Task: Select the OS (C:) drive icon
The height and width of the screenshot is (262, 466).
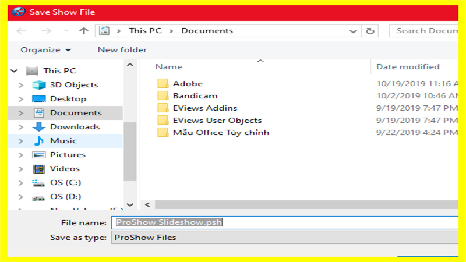Action: coord(38,183)
